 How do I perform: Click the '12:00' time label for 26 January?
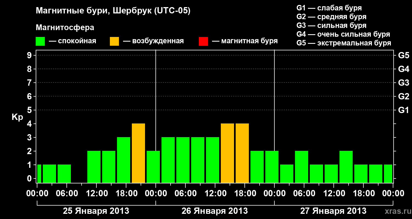215,193
